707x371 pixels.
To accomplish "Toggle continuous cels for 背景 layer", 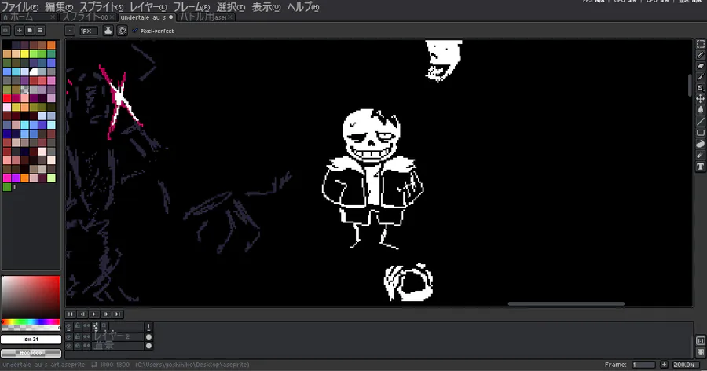I will pos(86,346).
